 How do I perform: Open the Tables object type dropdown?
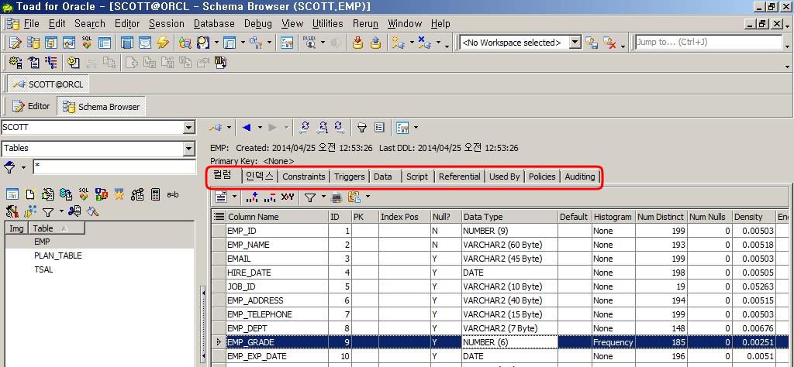189,149
